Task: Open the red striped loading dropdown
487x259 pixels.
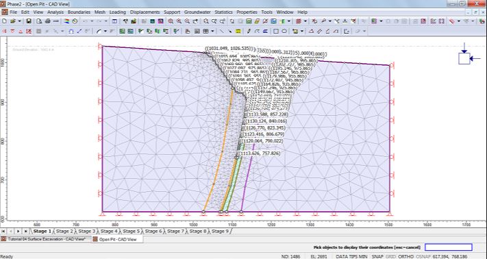Action: (x=305, y=21)
